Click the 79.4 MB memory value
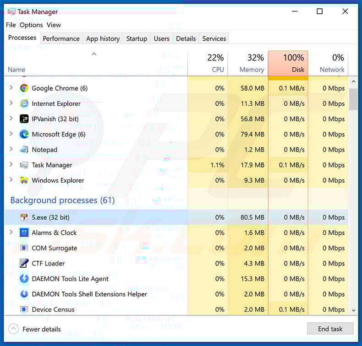This screenshot has width=362, height=346. 252,134
